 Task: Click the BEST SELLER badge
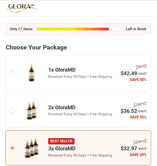coord(61,141)
